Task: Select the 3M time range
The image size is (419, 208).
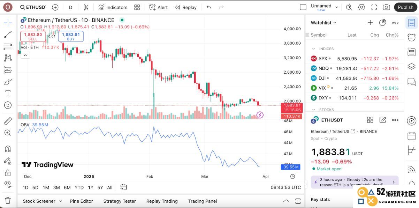Action: [x=56, y=187]
